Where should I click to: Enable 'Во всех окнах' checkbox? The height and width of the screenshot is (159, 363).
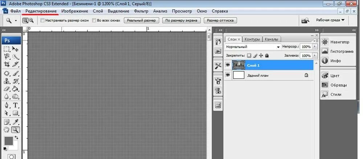click(94, 21)
